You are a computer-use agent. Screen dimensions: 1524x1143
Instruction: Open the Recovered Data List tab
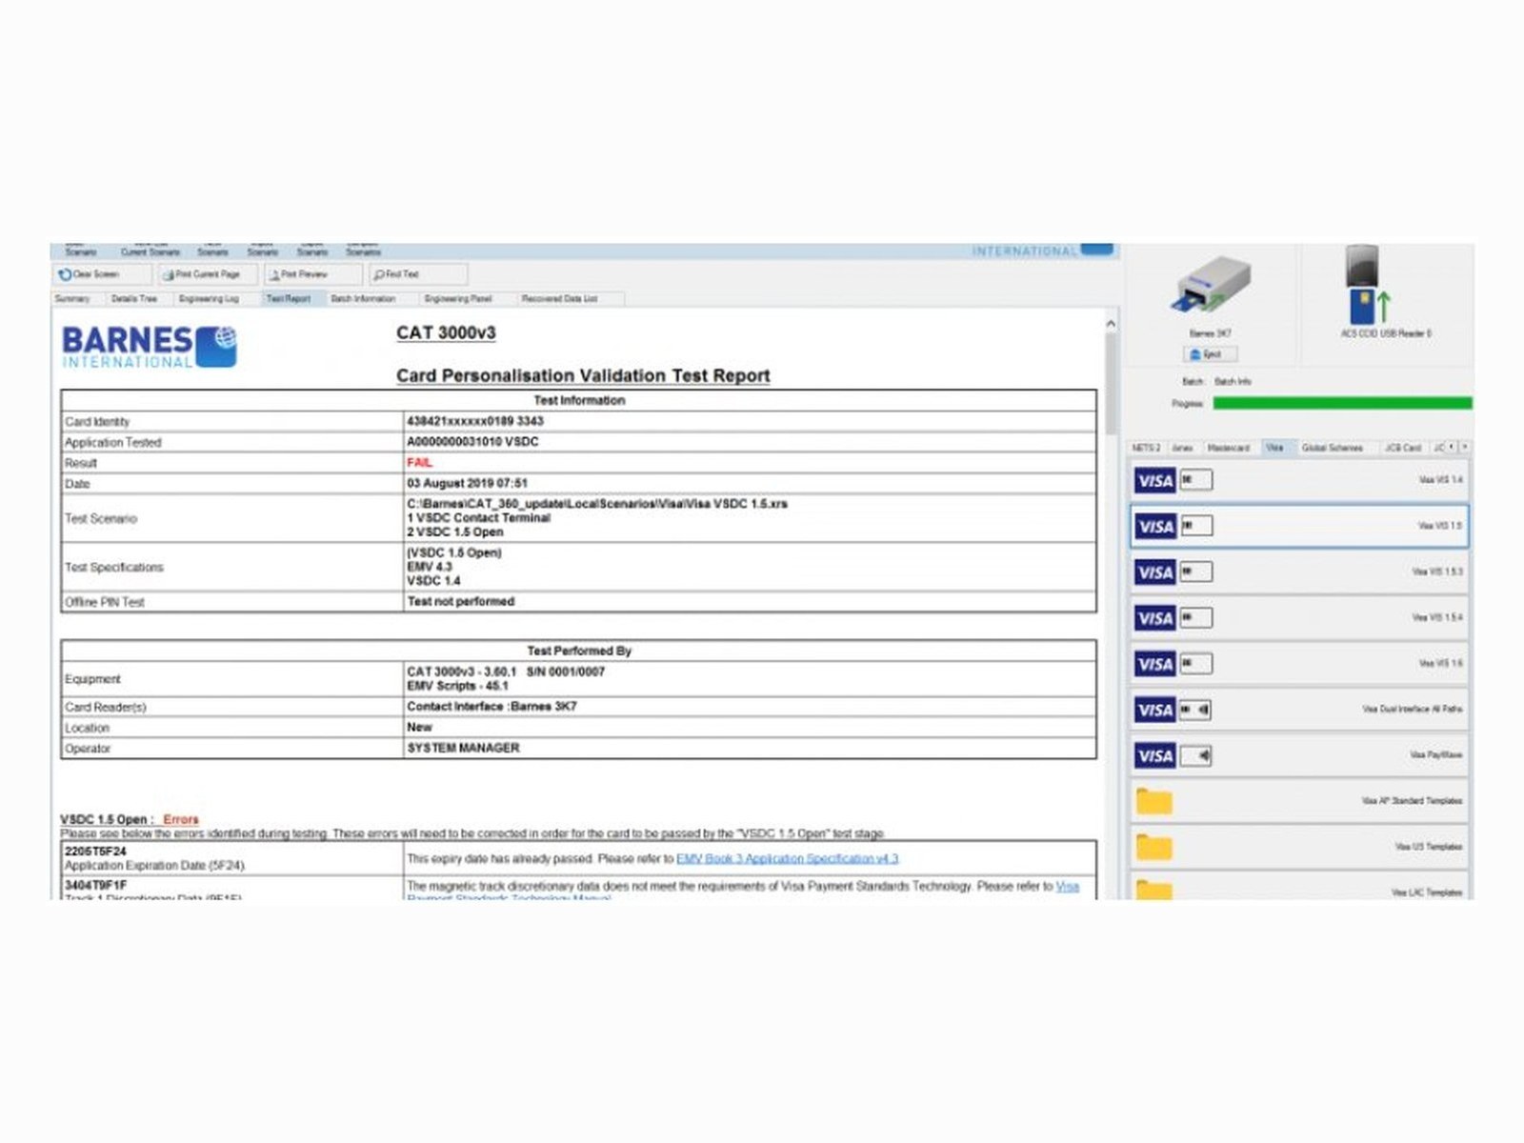(560, 299)
